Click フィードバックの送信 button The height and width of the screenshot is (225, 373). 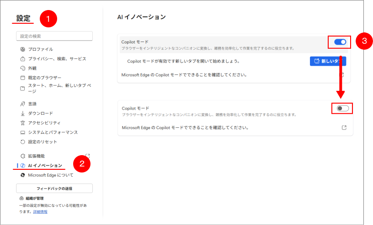click(x=54, y=188)
